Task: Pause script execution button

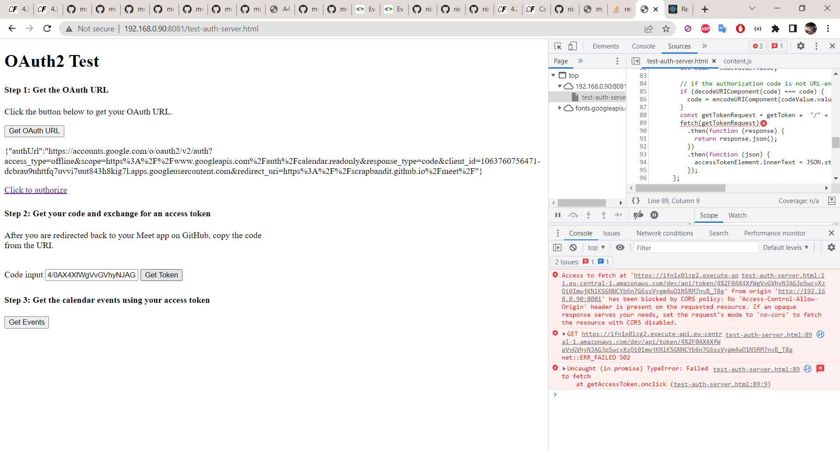Action: (x=558, y=215)
